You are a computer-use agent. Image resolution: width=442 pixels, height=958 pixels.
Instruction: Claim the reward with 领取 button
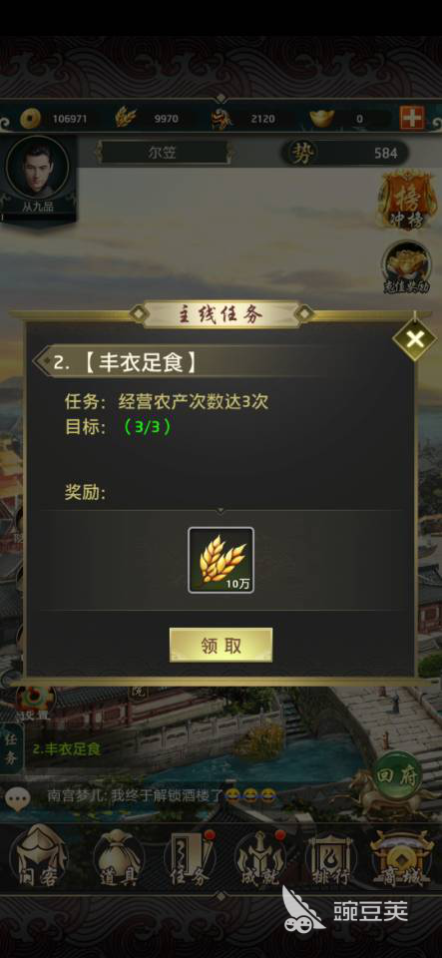click(x=221, y=646)
